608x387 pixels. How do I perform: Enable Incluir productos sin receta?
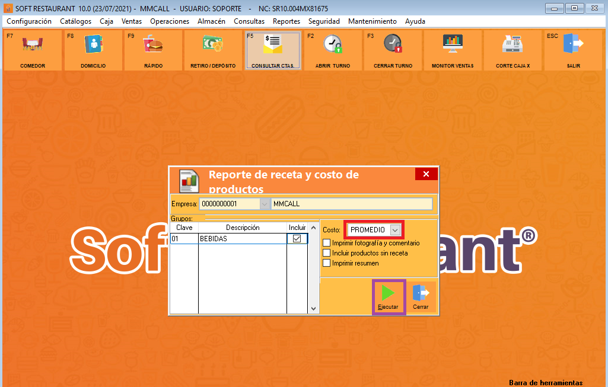coord(326,253)
